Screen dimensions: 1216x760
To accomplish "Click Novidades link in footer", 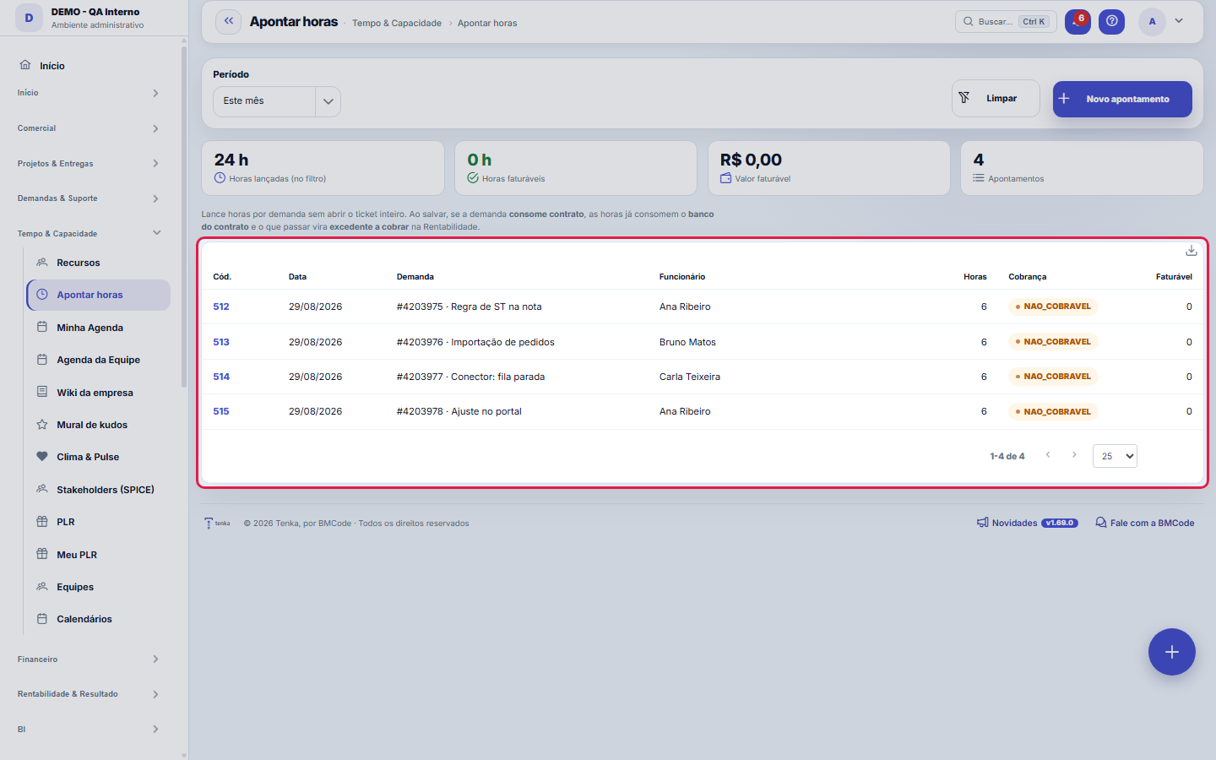I will (x=1027, y=523).
